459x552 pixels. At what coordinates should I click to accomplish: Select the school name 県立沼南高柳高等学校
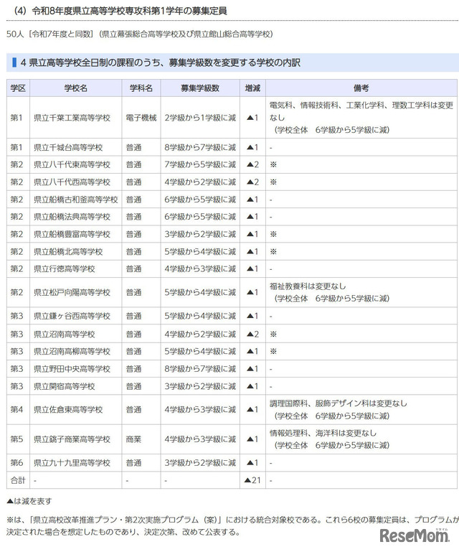(x=72, y=351)
